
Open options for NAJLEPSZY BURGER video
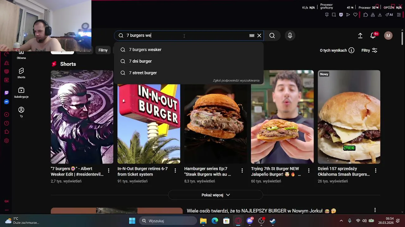pos(375,210)
